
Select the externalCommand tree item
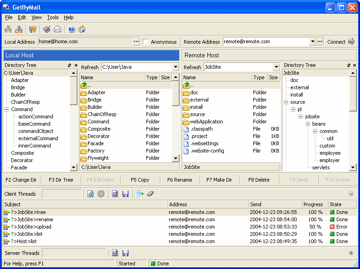pyautogui.click(x=38, y=138)
